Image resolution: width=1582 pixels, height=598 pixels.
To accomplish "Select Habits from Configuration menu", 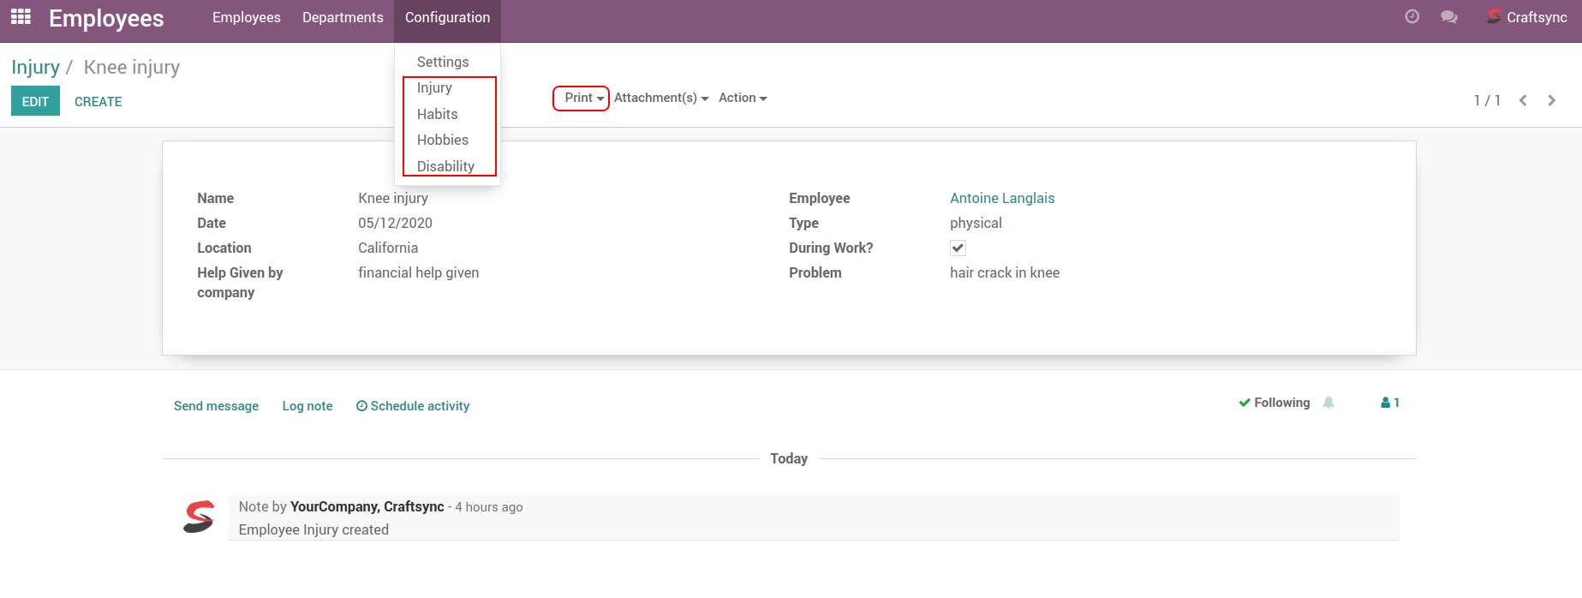I will (x=437, y=114).
